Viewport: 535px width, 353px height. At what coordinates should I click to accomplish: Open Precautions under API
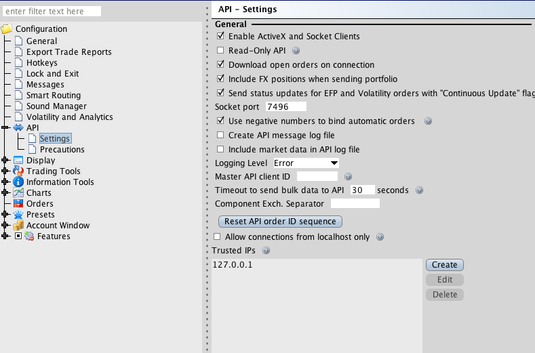[62, 150]
